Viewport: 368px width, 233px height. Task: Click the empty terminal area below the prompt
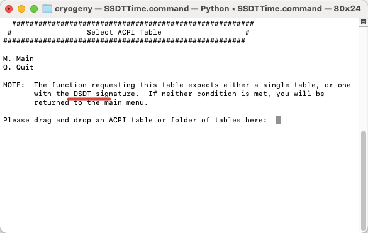click(x=179, y=178)
